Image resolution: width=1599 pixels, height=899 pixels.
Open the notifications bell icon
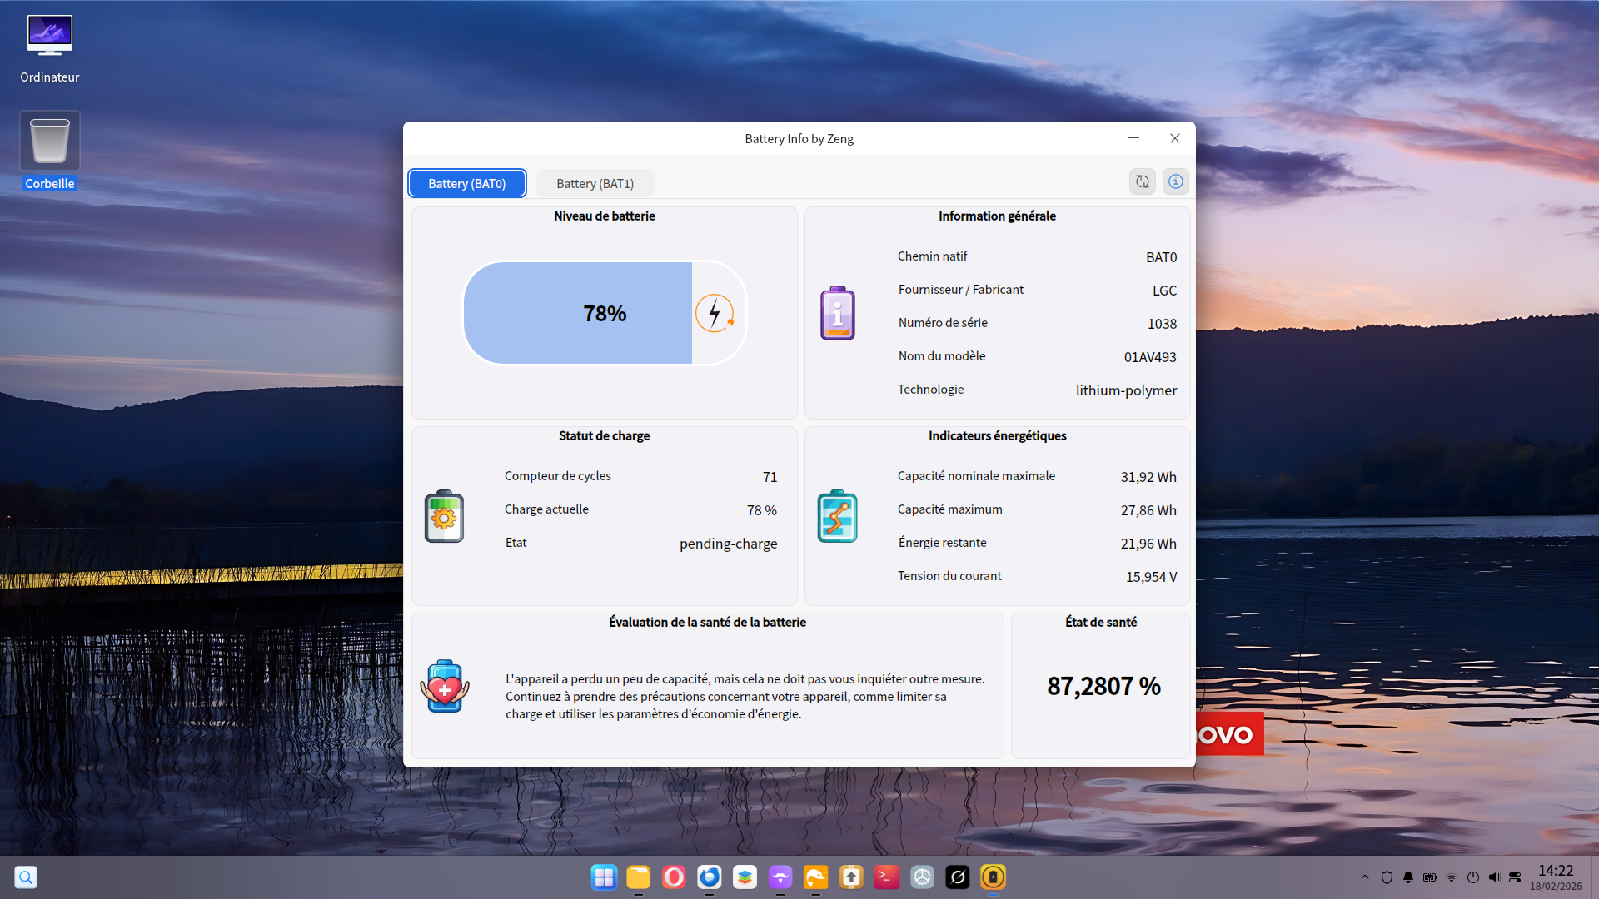(1407, 877)
